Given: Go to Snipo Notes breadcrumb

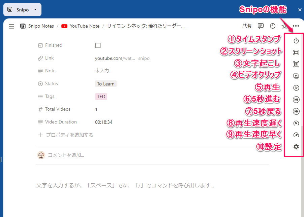Looking at the screenshot, I should coord(41,26).
